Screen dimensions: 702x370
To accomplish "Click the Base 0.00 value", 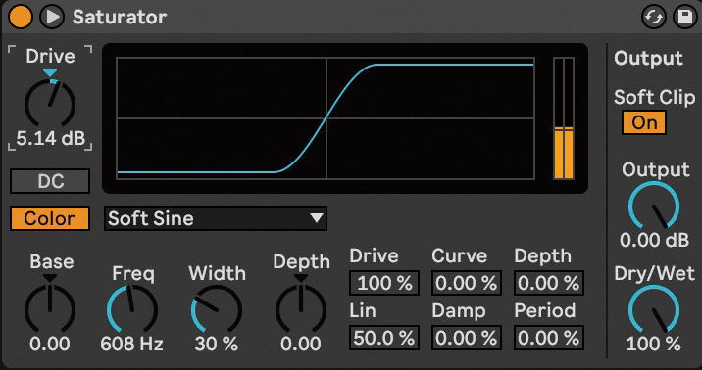I will [x=50, y=345].
